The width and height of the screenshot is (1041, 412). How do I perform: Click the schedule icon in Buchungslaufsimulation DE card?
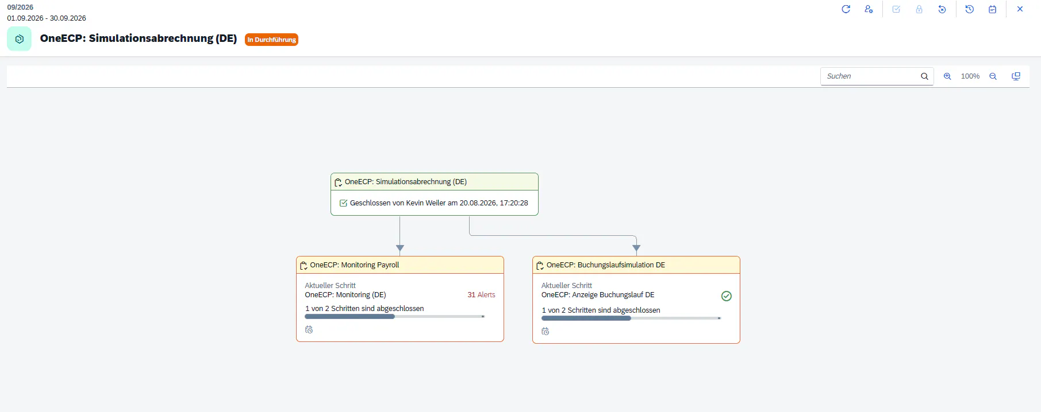(546, 331)
